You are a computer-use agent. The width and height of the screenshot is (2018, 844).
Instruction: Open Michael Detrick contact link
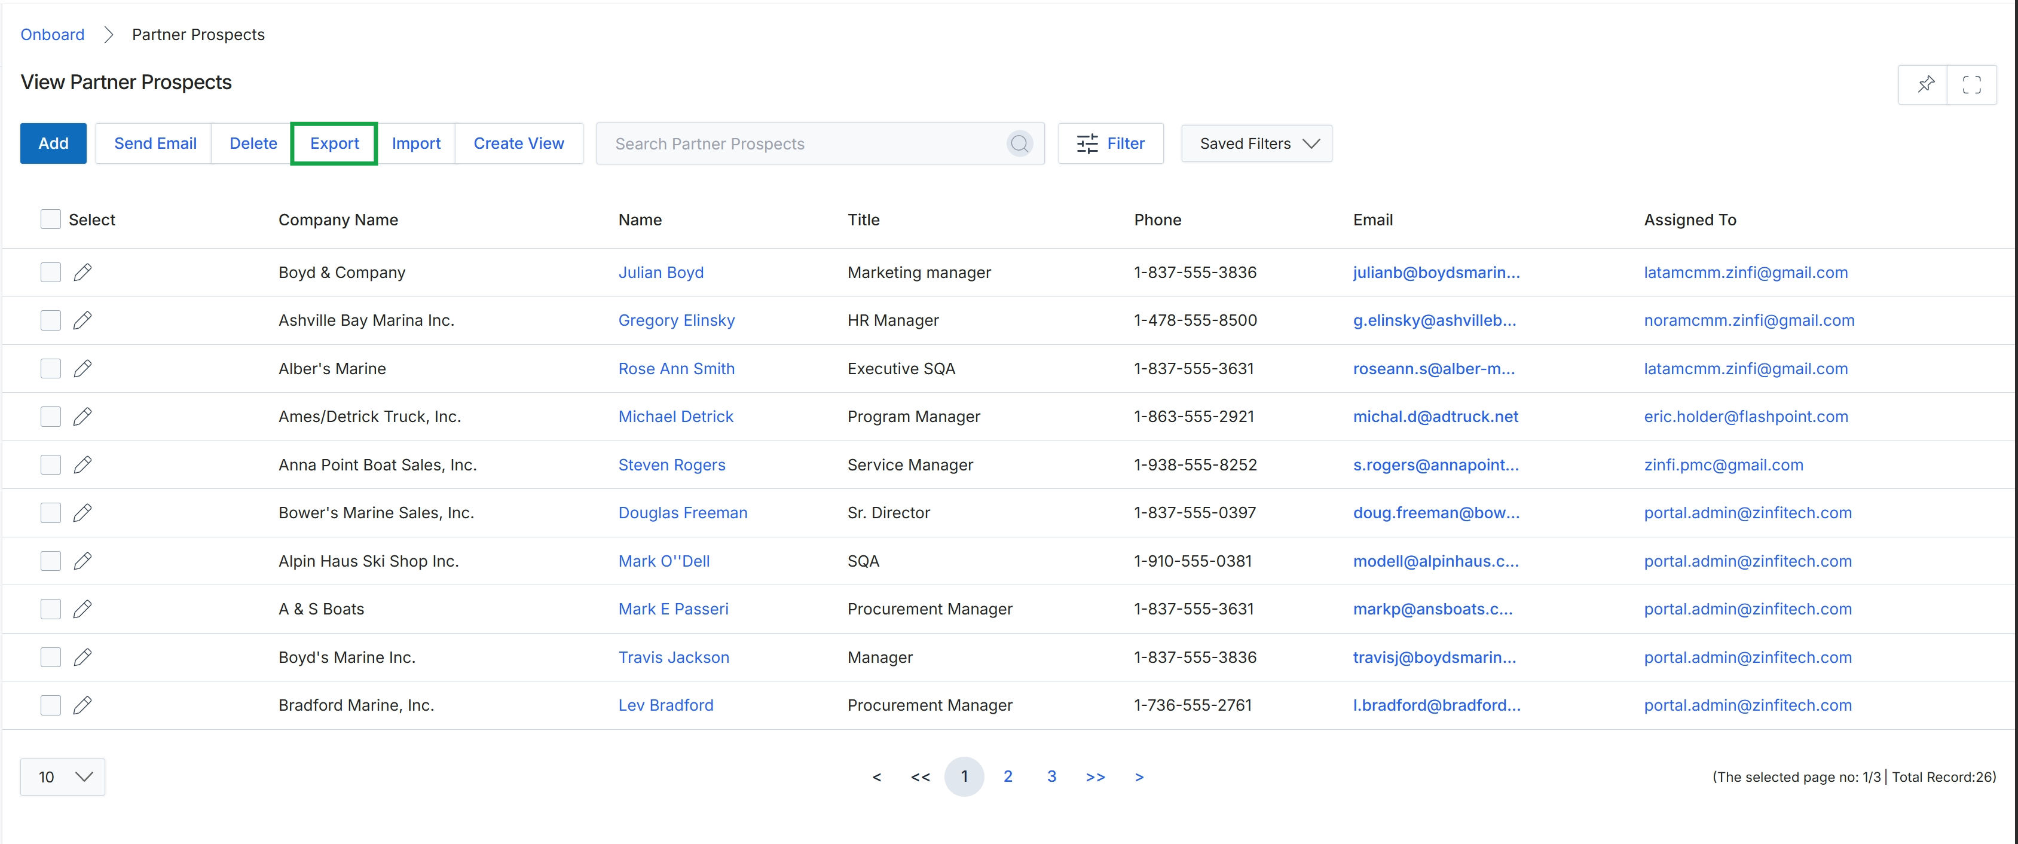click(676, 416)
